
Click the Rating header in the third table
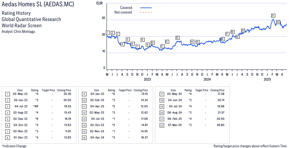[x=188, y=90]
